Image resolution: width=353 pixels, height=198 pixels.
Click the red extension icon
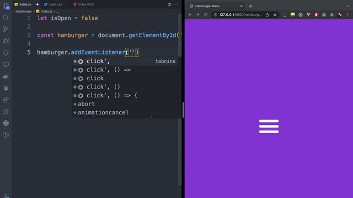pyautogui.click(x=316, y=15)
